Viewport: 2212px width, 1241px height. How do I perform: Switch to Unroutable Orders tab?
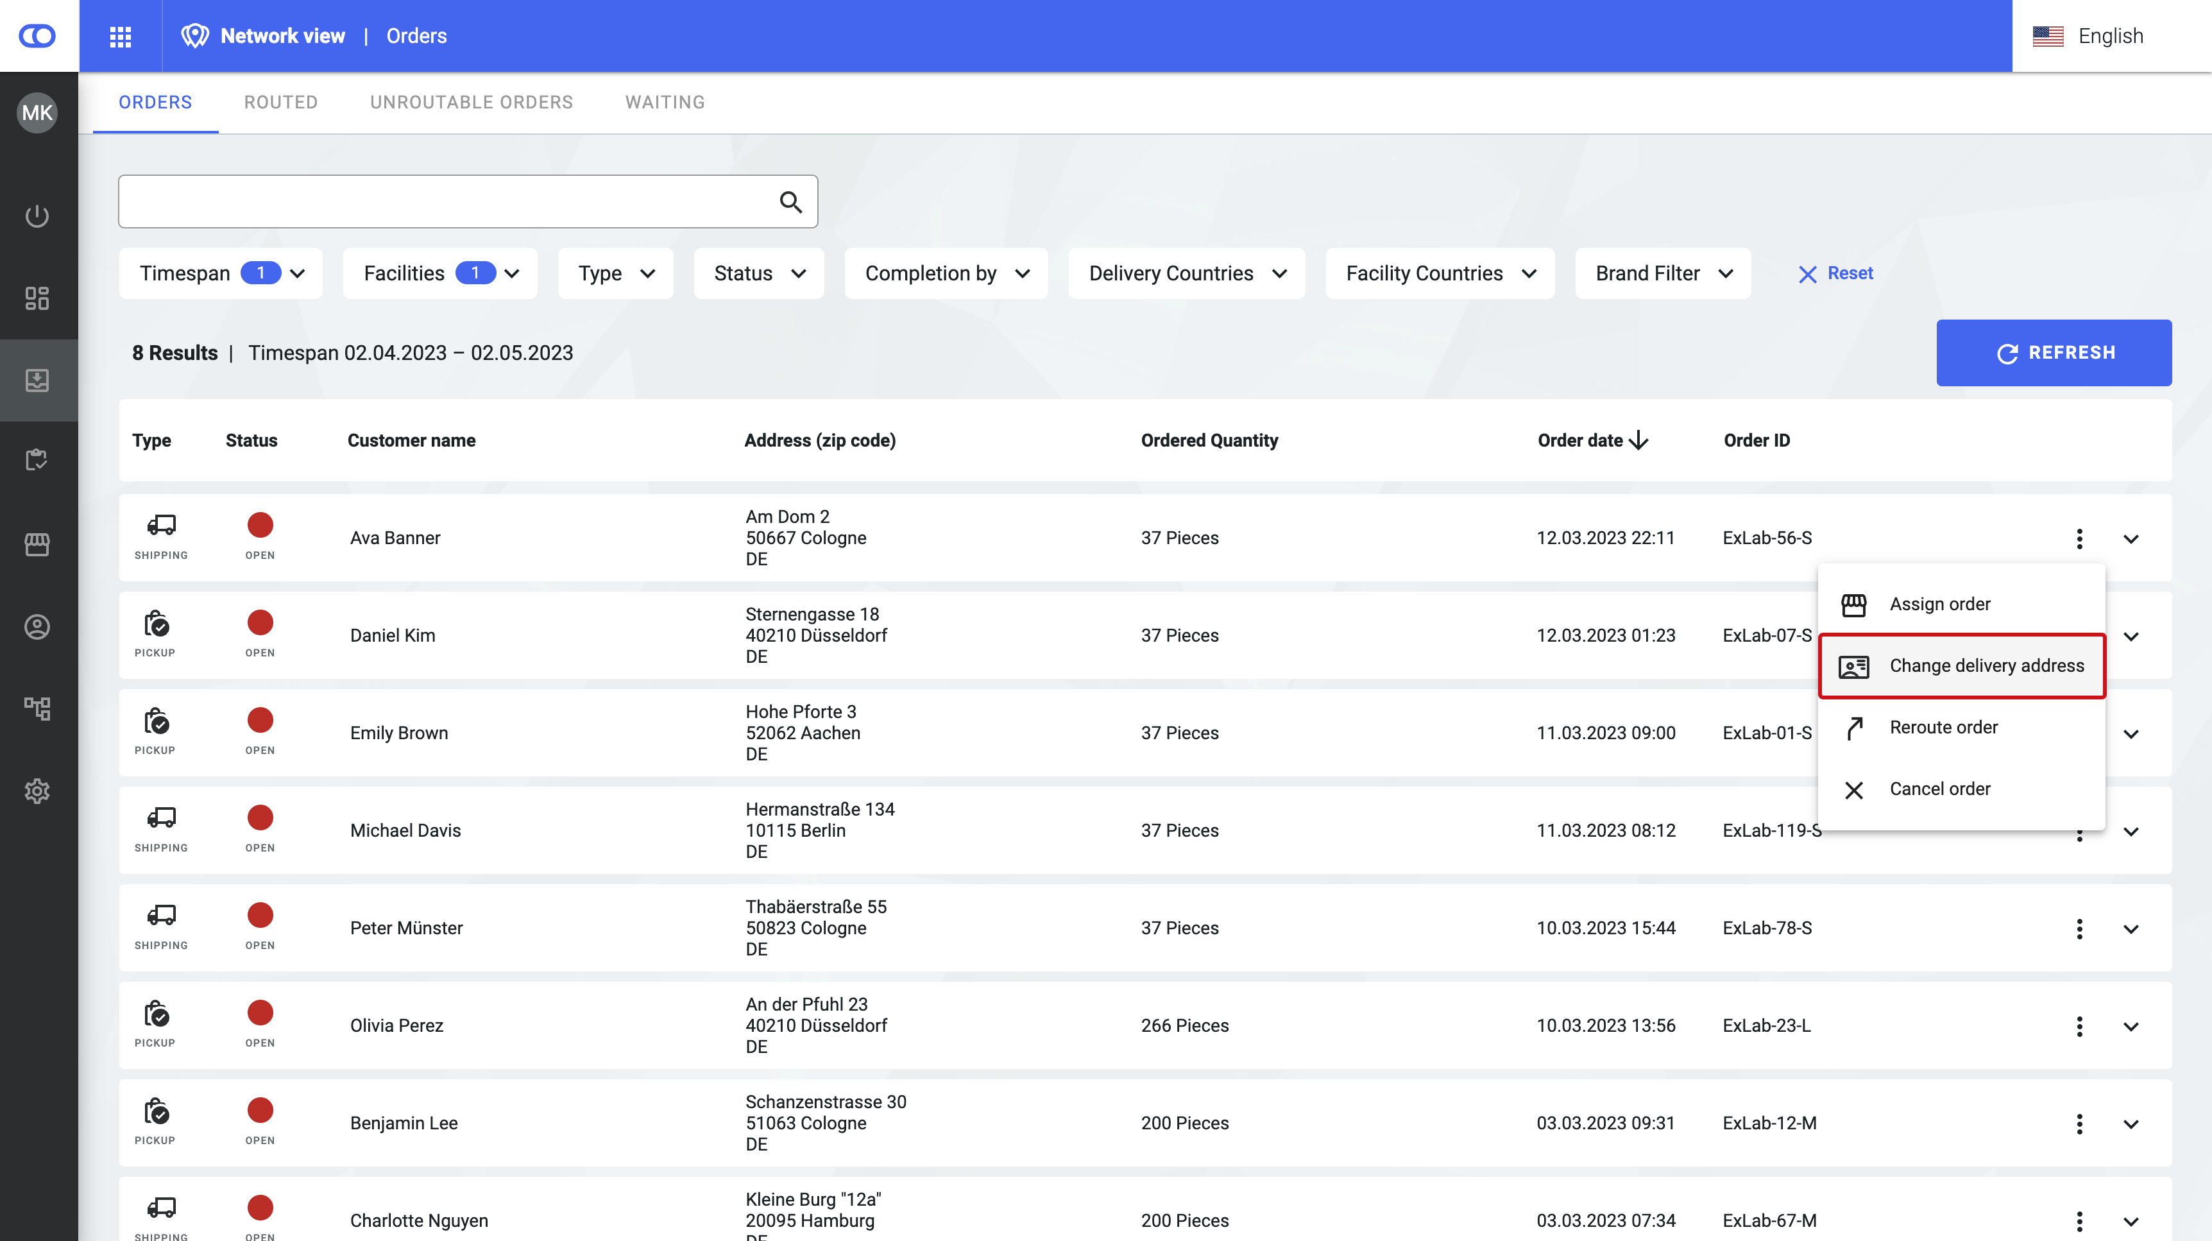click(x=472, y=102)
